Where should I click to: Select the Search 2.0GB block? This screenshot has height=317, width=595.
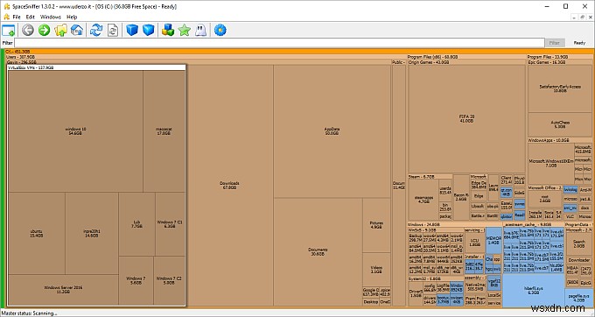coord(578,243)
